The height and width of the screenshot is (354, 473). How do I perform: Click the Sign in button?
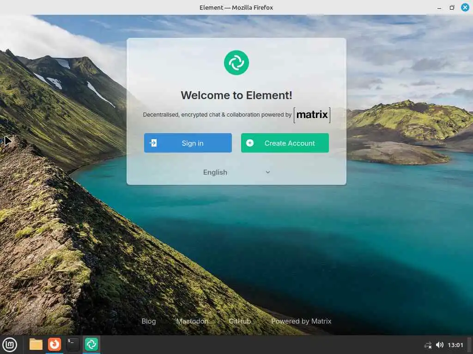point(188,143)
